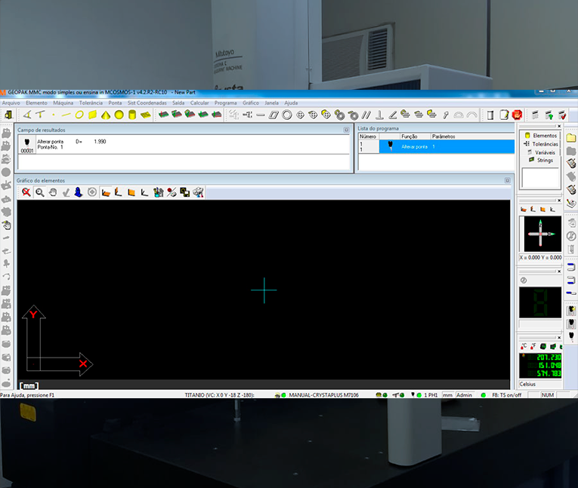Select the yellow cylinder element icon in top toolbar

coord(132,115)
